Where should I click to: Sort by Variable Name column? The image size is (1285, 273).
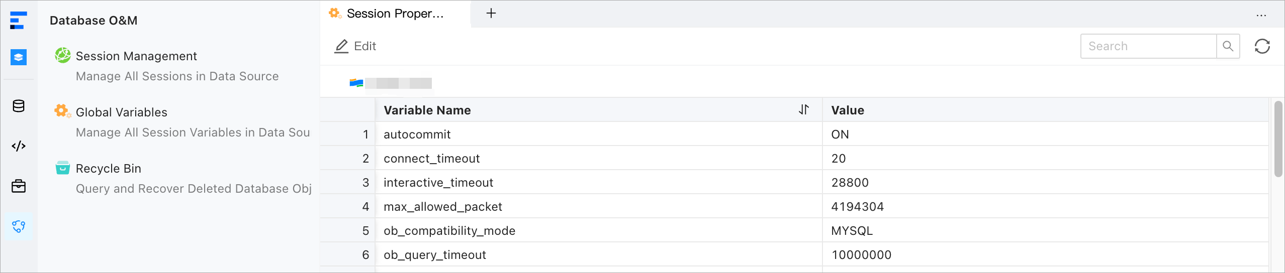803,110
